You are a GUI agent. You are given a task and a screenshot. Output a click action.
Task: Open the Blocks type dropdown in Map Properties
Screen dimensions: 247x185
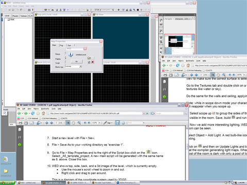[x=80, y=66]
